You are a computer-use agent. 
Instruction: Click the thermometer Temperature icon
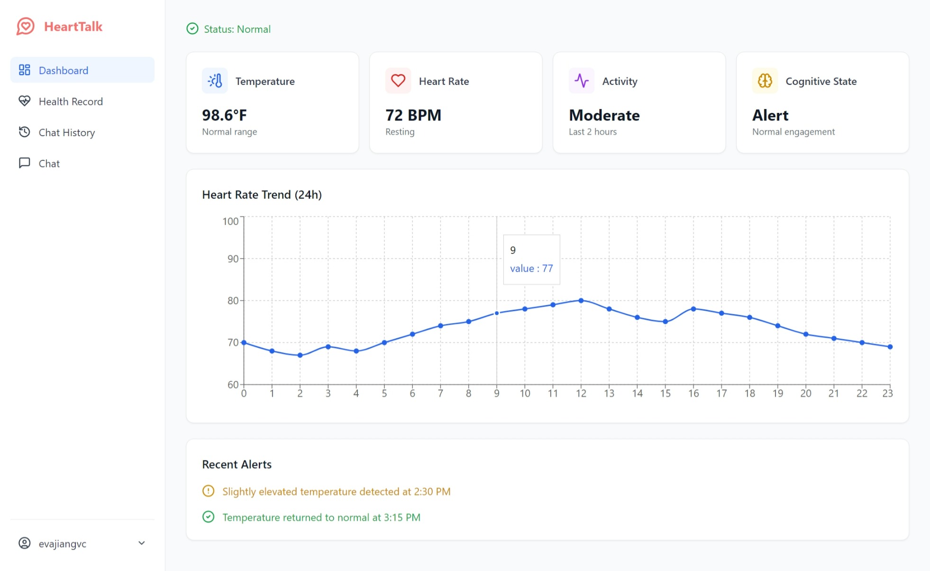(x=215, y=81)
